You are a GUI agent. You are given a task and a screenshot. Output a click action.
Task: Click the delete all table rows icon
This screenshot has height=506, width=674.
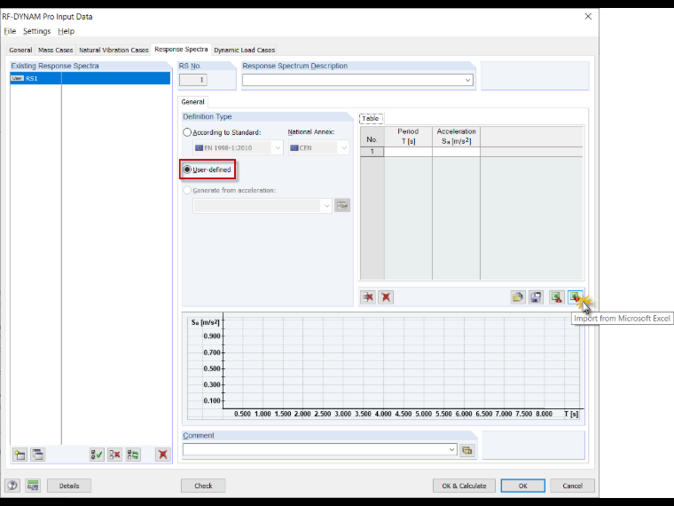pos(386,297)
